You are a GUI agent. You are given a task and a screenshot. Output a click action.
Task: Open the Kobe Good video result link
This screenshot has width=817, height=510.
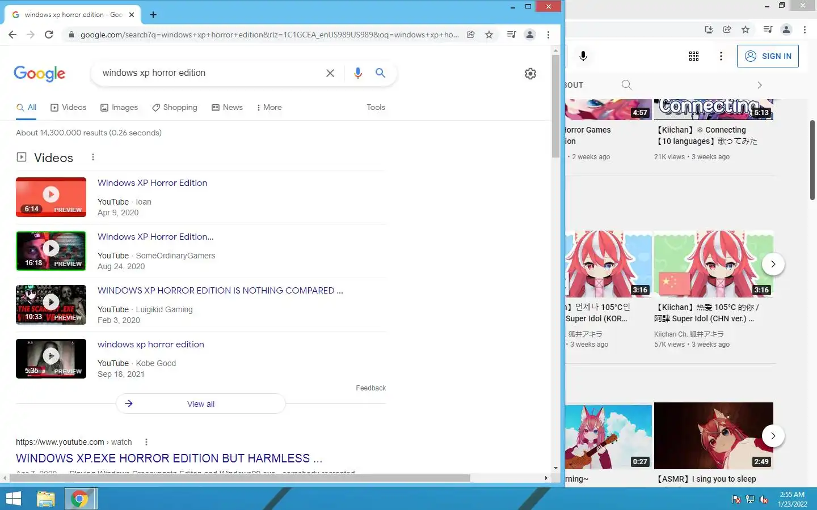click(x=150, y=345)
